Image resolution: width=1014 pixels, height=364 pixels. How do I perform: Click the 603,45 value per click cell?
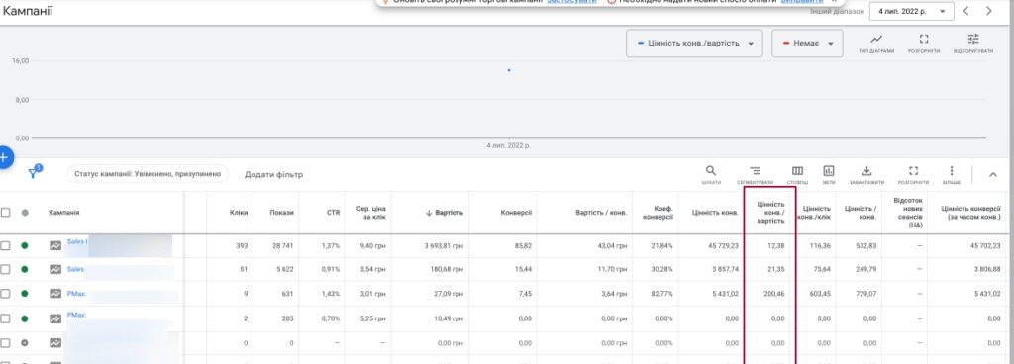coord(819,294)
